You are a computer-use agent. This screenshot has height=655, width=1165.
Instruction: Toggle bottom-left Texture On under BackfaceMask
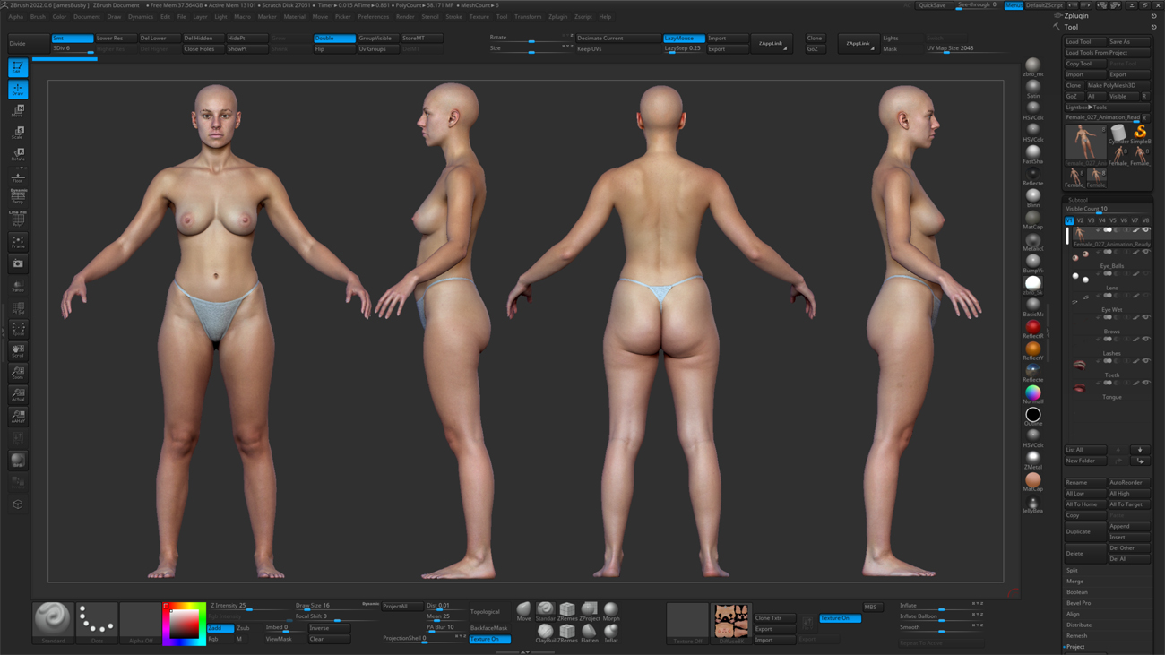point(489,639)
